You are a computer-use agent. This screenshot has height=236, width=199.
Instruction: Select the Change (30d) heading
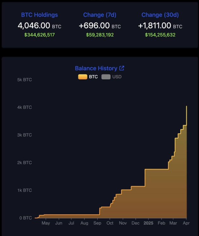[160, 15]
